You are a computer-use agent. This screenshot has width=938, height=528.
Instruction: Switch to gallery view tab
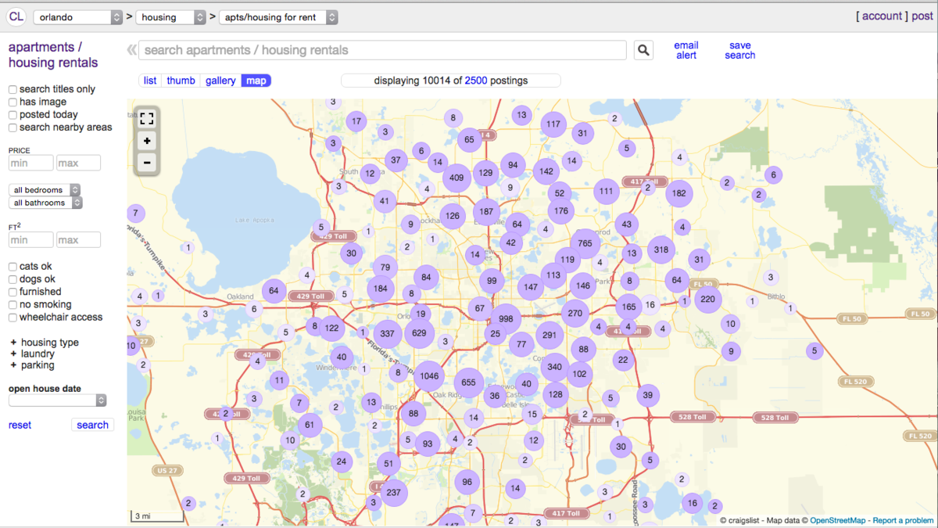click(220, 81)
